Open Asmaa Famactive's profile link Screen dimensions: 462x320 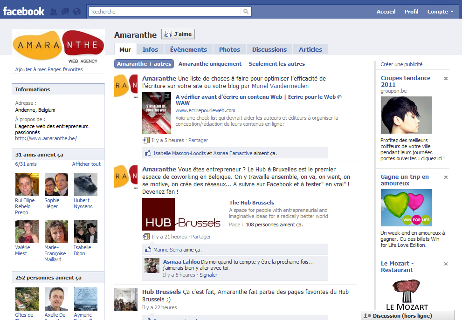click(233, 153)
